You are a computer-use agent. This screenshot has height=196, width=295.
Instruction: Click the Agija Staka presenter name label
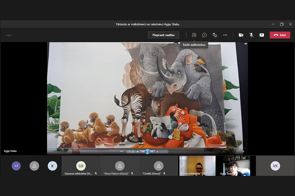(x=10, y=151)
